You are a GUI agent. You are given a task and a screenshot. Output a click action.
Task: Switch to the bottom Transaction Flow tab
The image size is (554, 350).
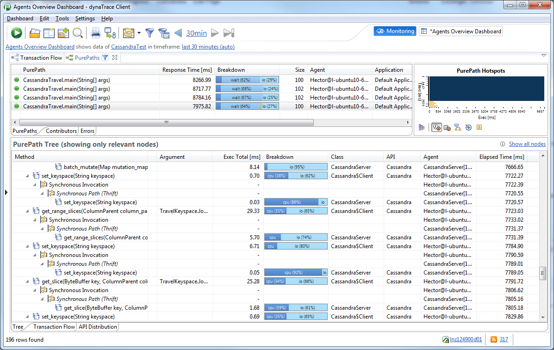point(54,327)
